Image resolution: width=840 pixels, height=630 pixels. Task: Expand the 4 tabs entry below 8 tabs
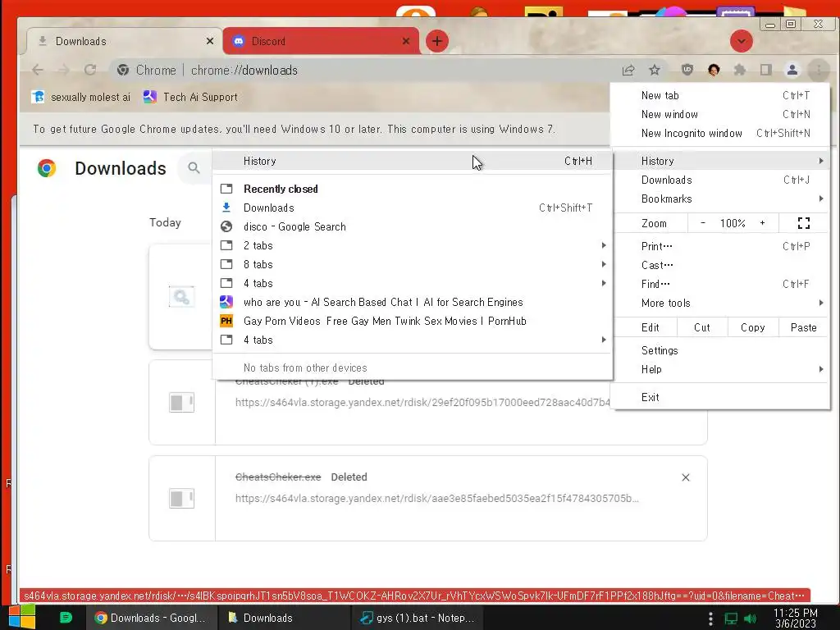point(412,283)
